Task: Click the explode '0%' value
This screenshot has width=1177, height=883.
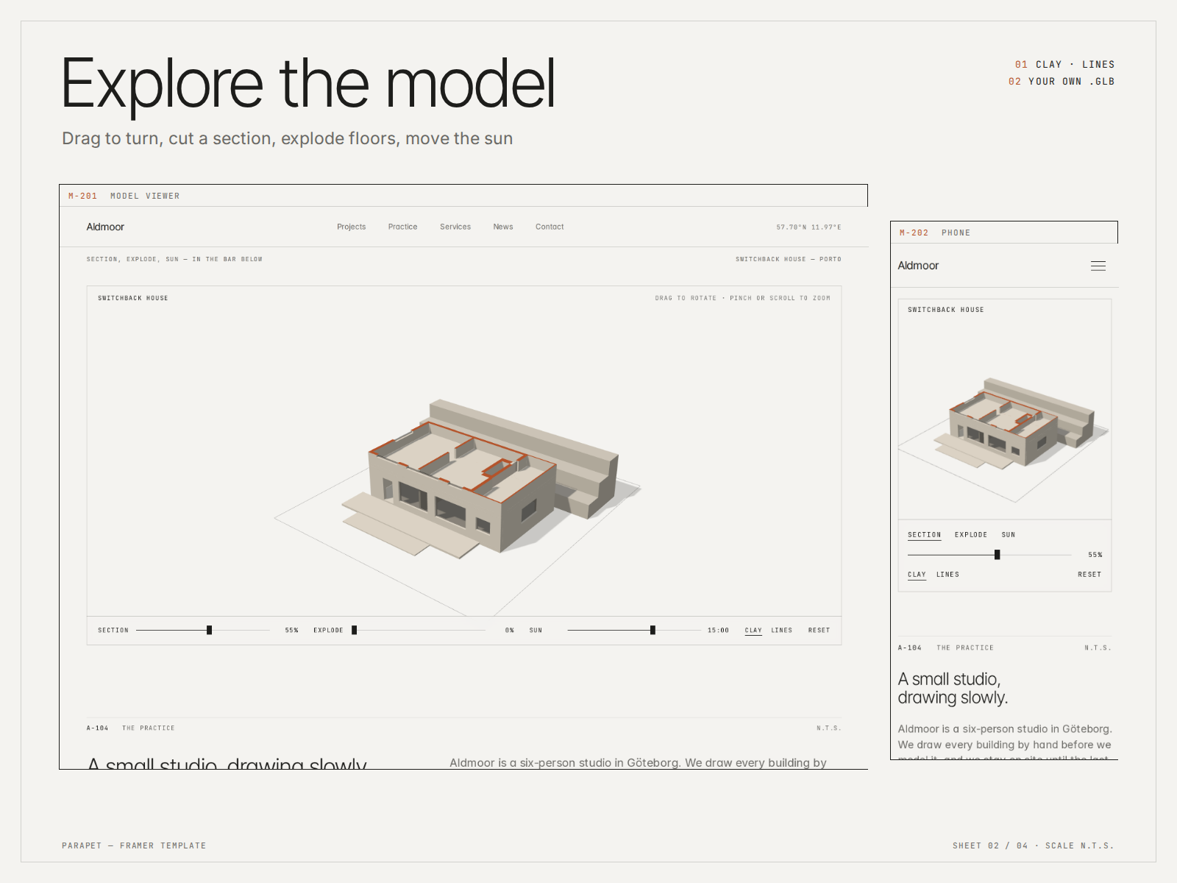Action: (x=509, y=630)
